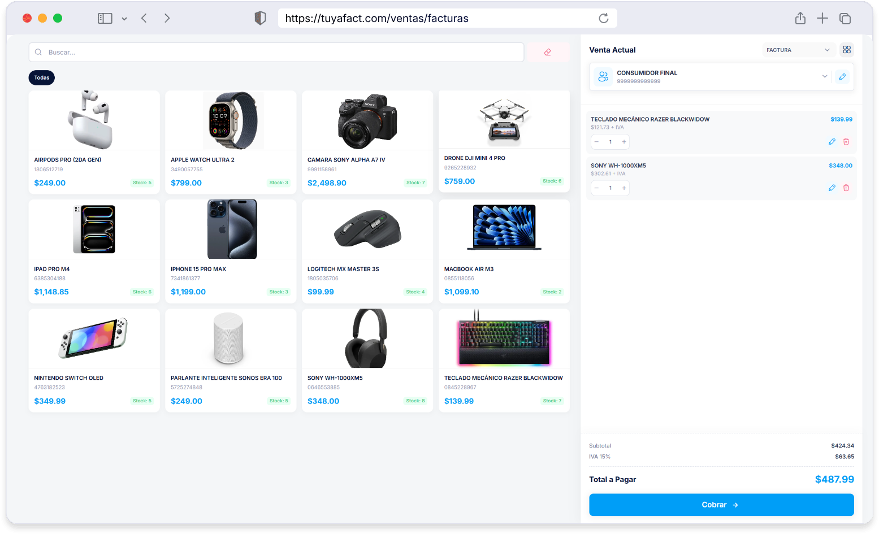Viewport: 879px width, 534px height.
Task: Add Apple Watch Ultra 2 product
Action: point(231,142)
